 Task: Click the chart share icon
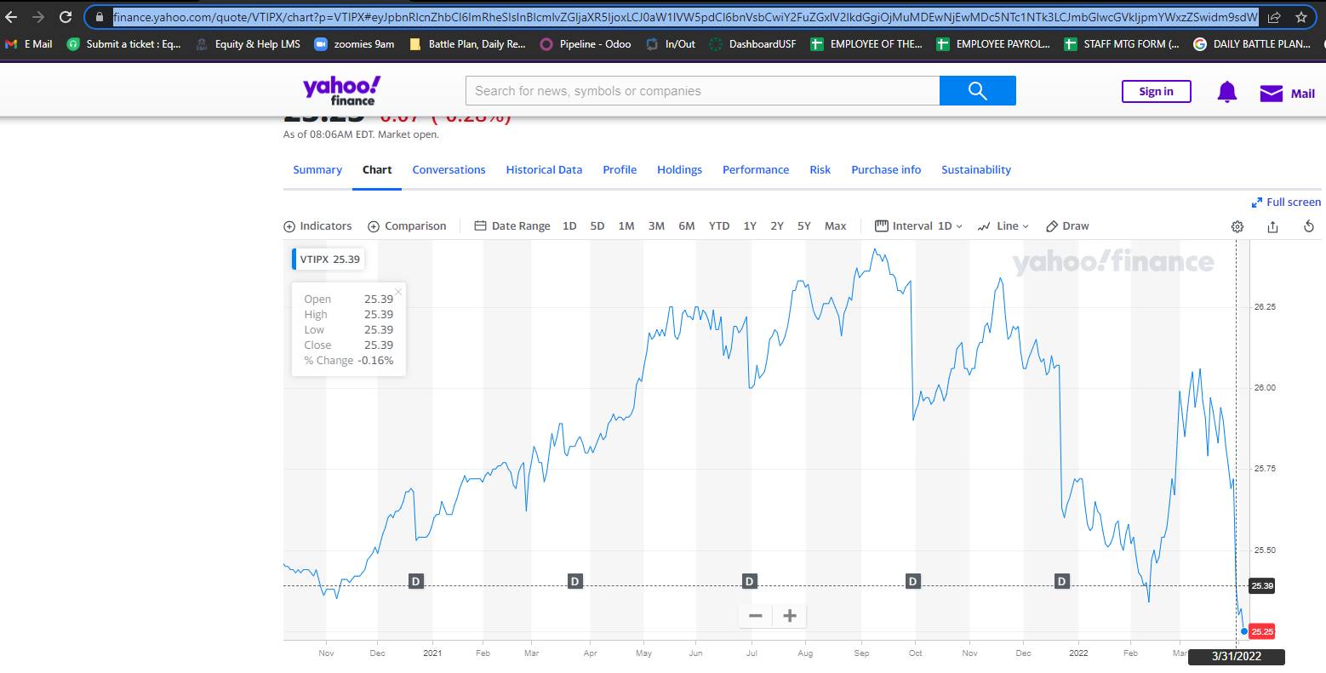point(1272,226)
